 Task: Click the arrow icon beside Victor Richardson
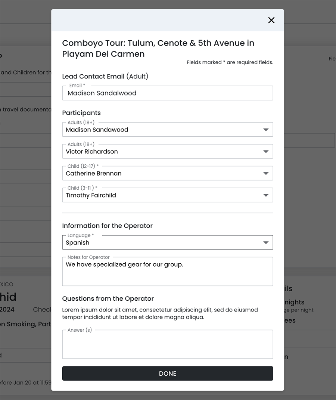pos(266,152)
